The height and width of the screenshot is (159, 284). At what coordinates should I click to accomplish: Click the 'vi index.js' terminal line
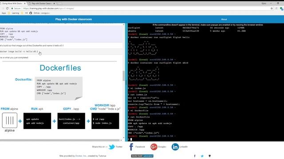(x=137, y=88)
